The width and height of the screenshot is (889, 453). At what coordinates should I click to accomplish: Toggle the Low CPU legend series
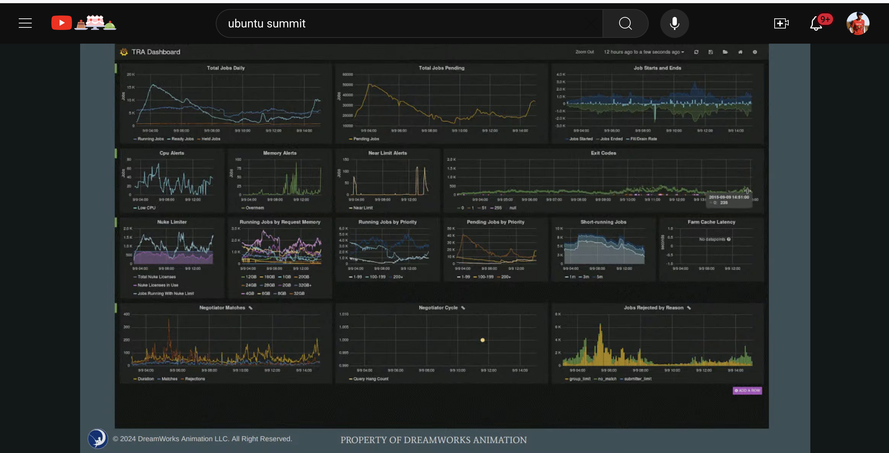tap(144, 208)
